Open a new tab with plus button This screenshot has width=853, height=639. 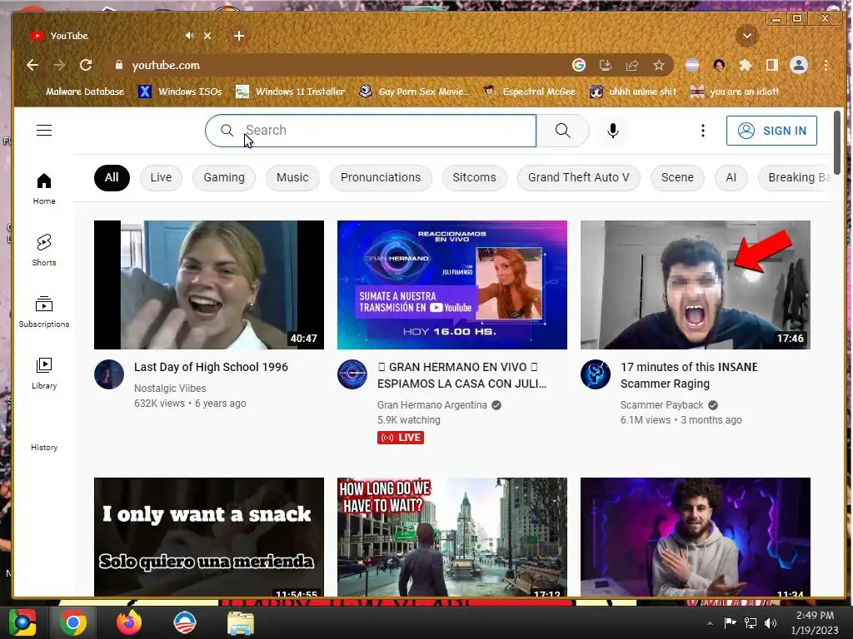point(239,36)
